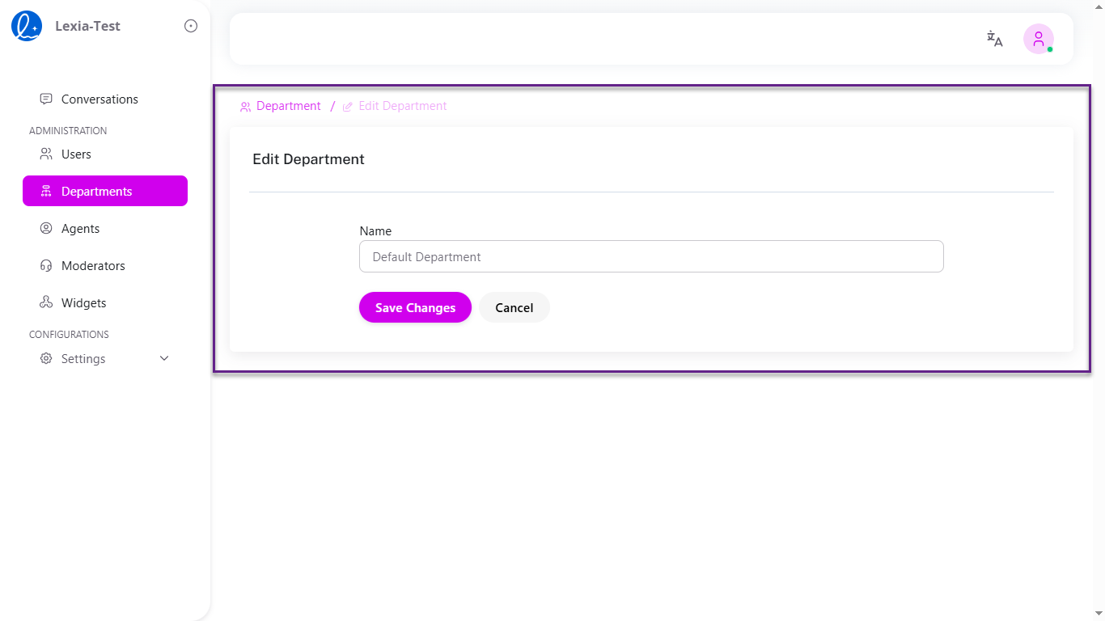
Task: Navigate to the Department breadcrumb link
Action: tap(288, 106)
